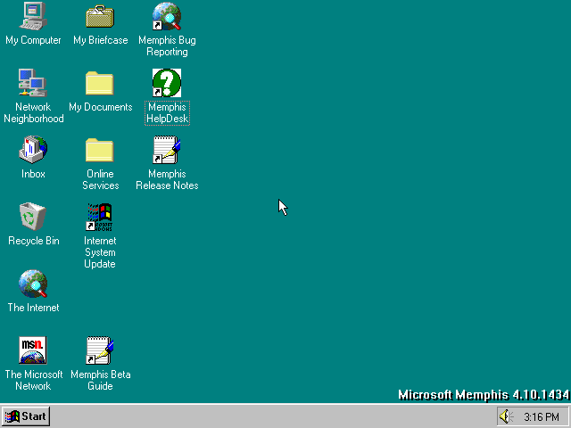The image size is (571, 428).
Task: Click the Inbox desktop icon
Action: 33,150
